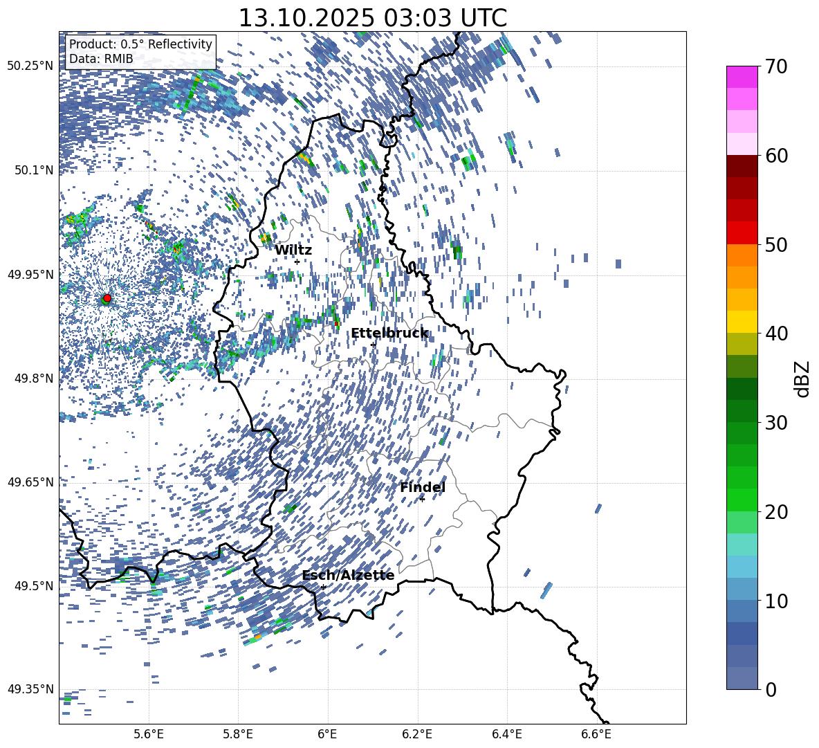
Task: Click the 0 dBZ colorbar tick label
Action: tap(771, 689)
